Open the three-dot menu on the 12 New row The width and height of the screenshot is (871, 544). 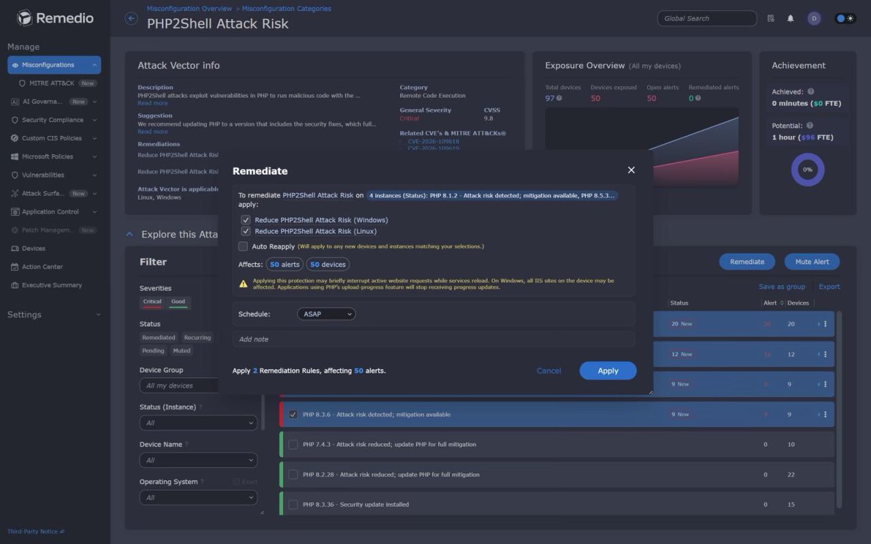click(x=825, y=354)
